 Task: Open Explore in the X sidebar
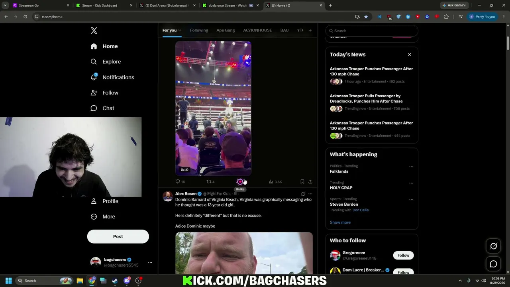[x=106, y=62]
